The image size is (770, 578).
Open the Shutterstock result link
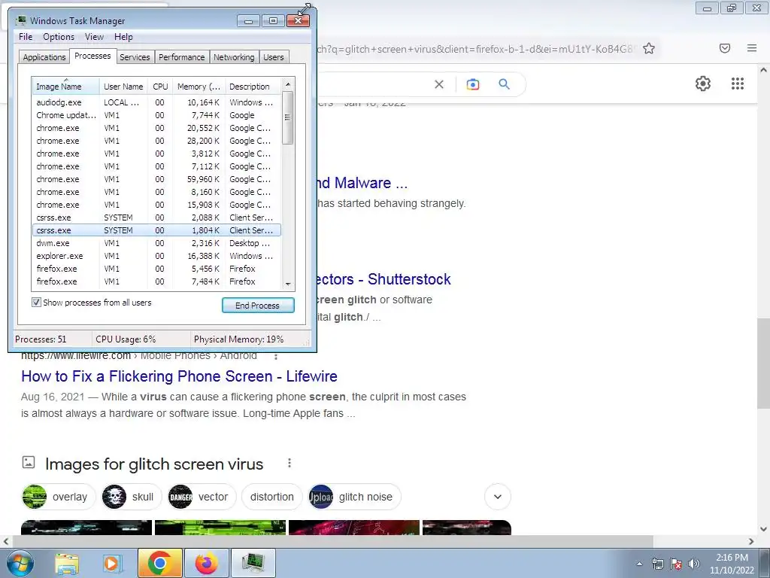pos(383,279)
